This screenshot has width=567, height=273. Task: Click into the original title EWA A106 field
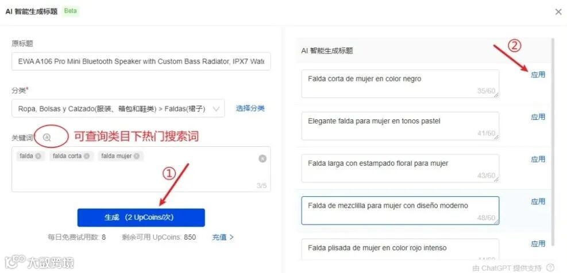[141, 61]
